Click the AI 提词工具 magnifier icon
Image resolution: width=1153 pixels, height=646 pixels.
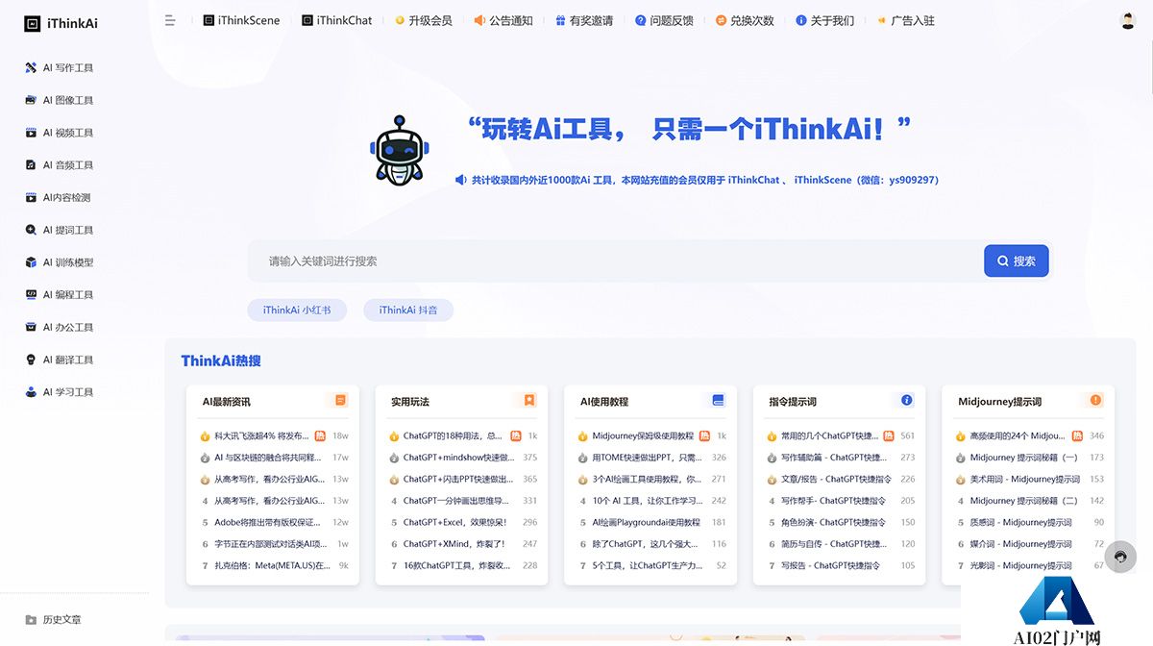pyautogui.click(x=32, y=230)
